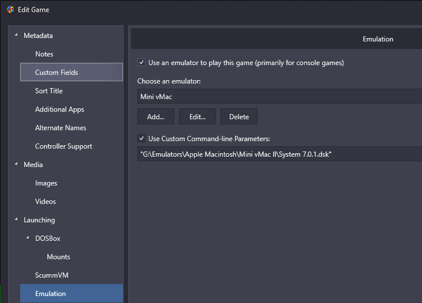
Task: Click the Add... emulator button
Action: [x=156, y=116]
